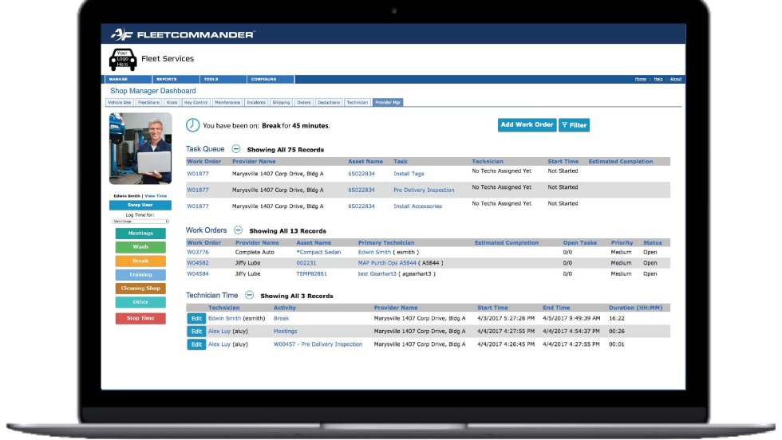Switch to the Maintenance tab
Image resolution: width=782 pixels, height=440 pixels.
[227, 103]
